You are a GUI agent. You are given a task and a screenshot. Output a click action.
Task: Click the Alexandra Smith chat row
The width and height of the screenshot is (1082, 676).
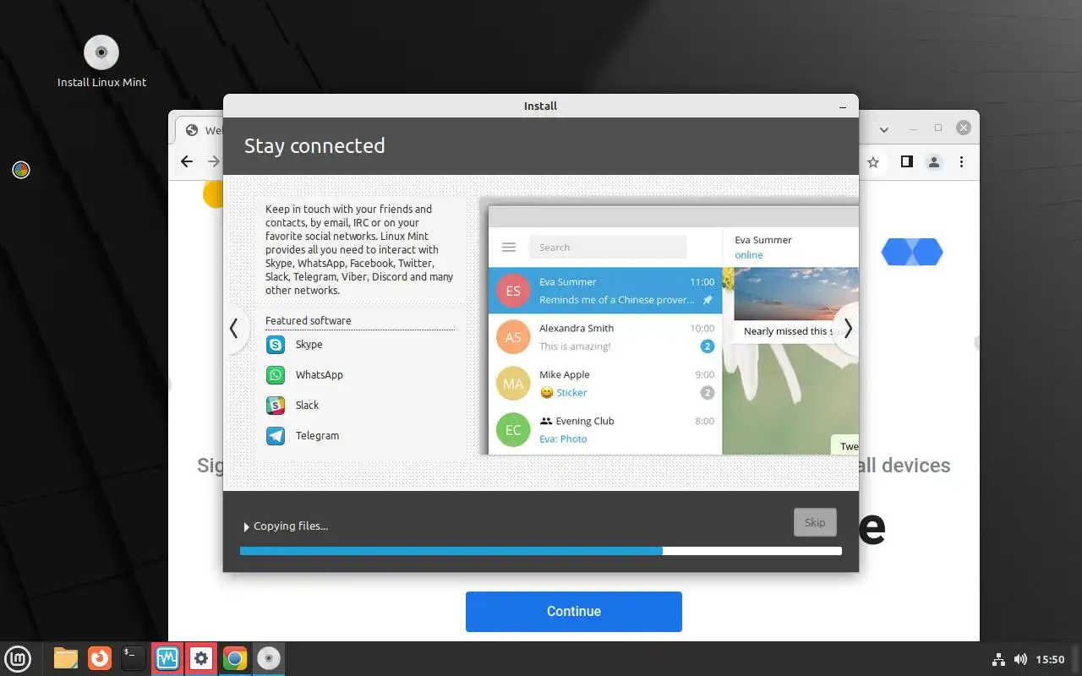605,337
